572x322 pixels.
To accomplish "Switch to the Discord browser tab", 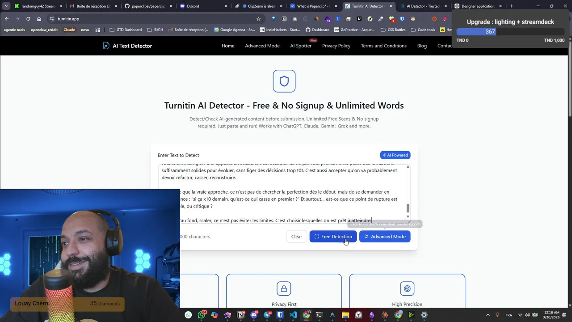I will [x=203, y=6].
